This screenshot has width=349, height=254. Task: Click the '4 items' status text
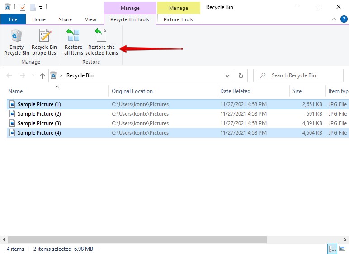pyautogui.click(x=15, y=249)
